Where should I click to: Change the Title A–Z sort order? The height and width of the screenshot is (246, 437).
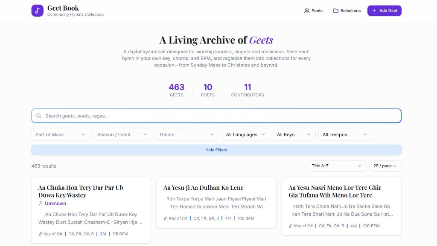[337, 166]
